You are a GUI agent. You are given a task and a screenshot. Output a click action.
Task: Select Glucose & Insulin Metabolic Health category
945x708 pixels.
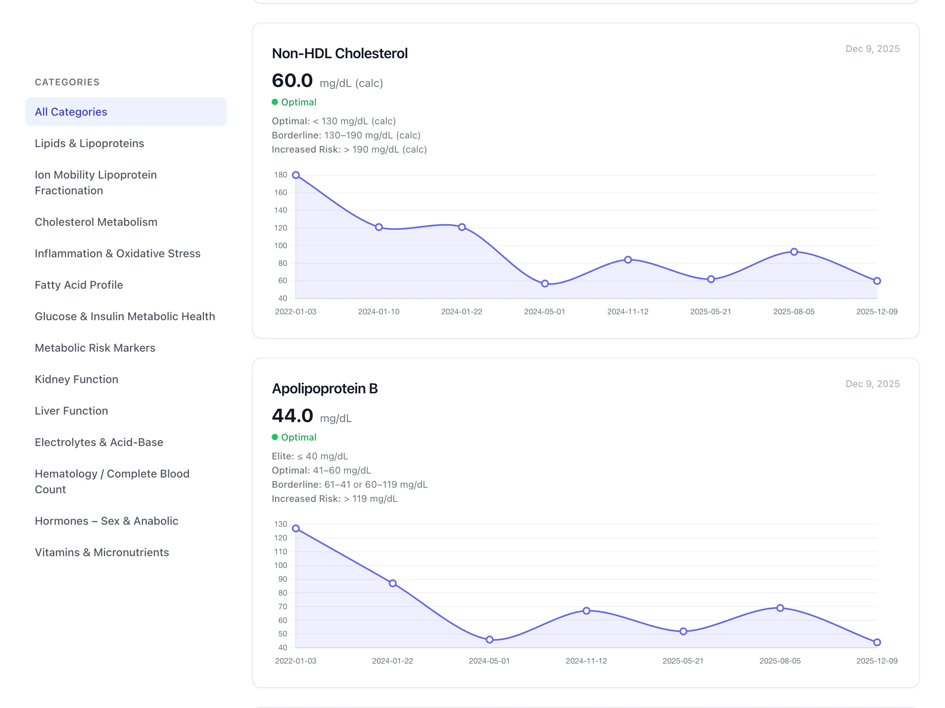tap(125, 316)
